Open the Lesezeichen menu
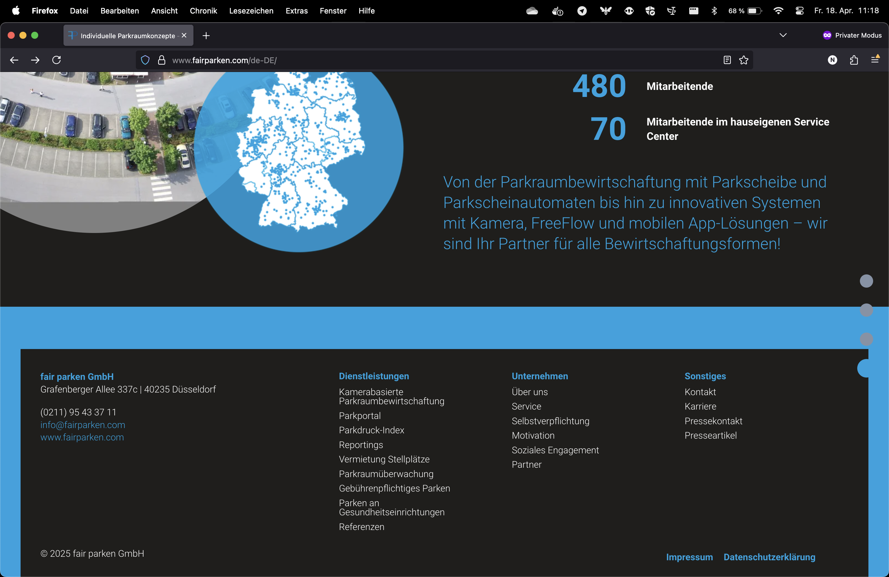Screen dimensions: 889x577 click(x=251, y=11)
